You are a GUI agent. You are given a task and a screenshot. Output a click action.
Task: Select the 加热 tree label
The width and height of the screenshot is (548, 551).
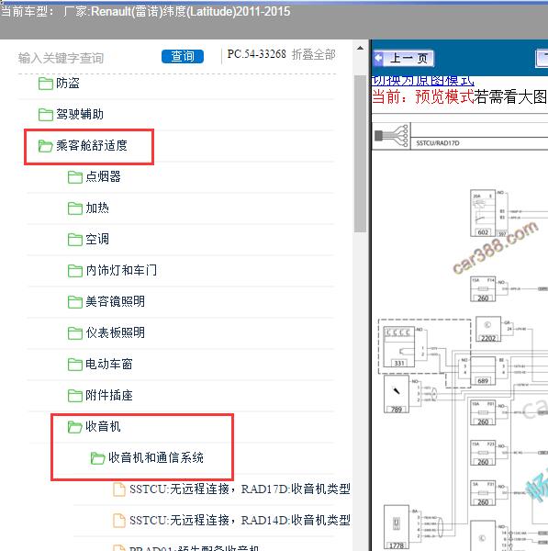(97, 208)
